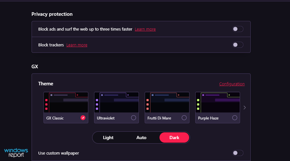Turn on the Block trackers switch
The image size is (290, 161).
(238, 45)
